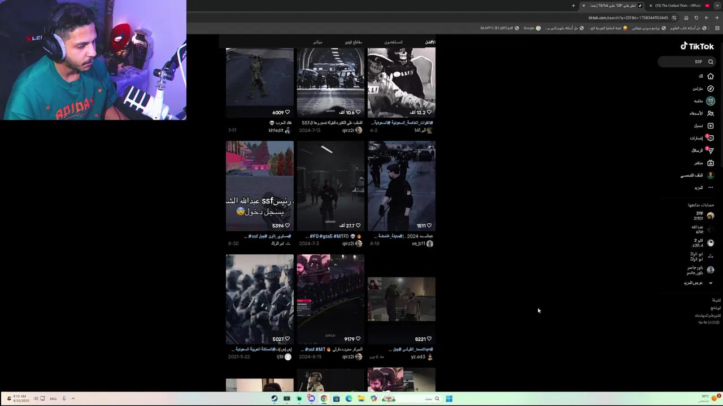
Task: Open the video thumbnail with 27.7 likes count
Action: (x=330, y=186)
